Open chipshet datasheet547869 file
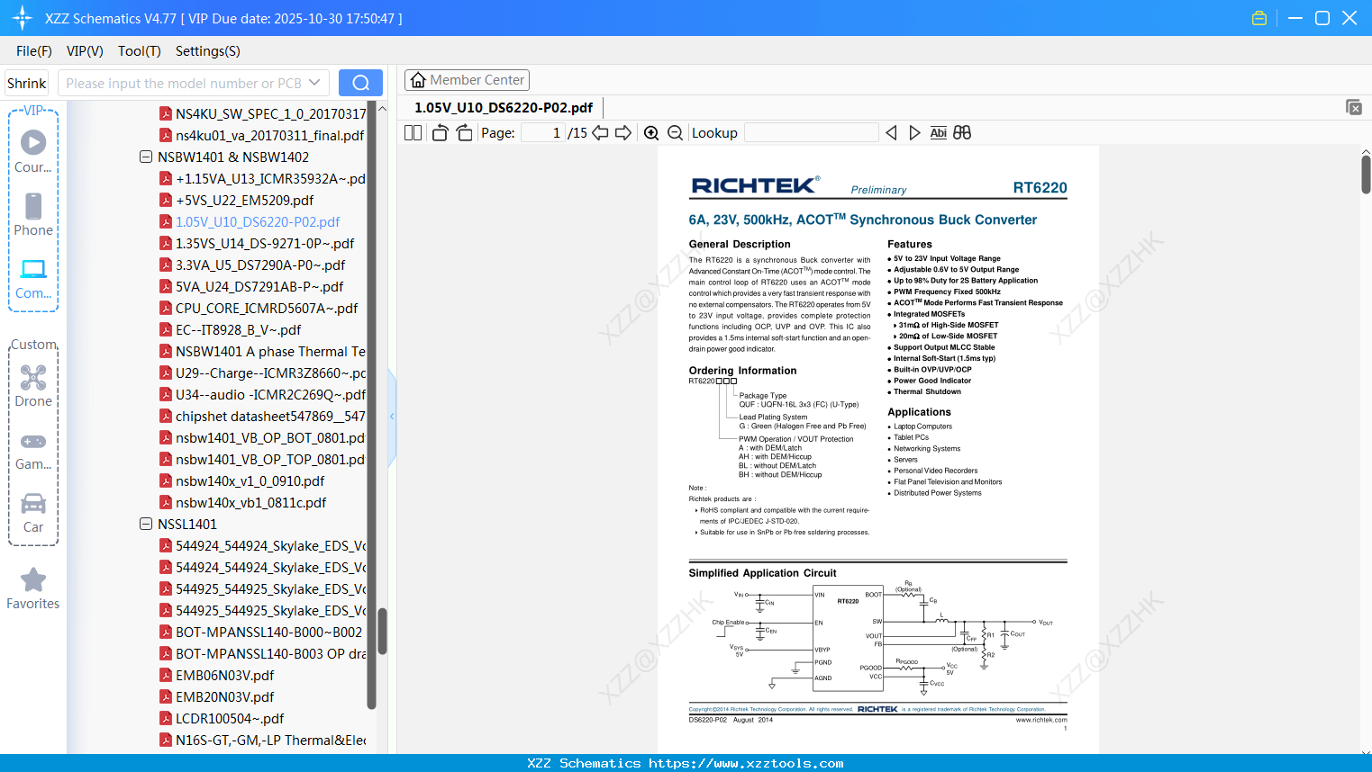Image resolution: width=1372 pixels, height=772 pixels. [270, 416]
